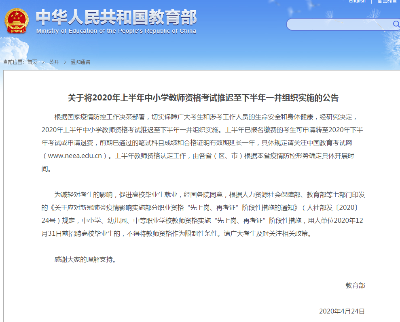Viewport: 400px width, 322px height.
Task: Open 公开 in the breadcrumb
Action: point(54,62)
